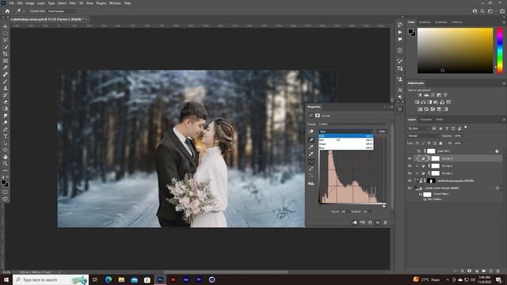Select the Frame tool
The image size is (507, 285).
[6, 61]
